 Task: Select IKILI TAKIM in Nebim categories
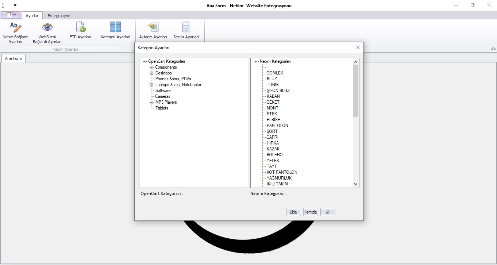click(277, 184)
